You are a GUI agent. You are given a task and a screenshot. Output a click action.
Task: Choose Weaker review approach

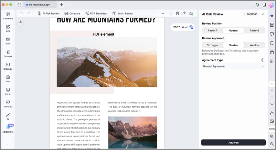[254, 45]
